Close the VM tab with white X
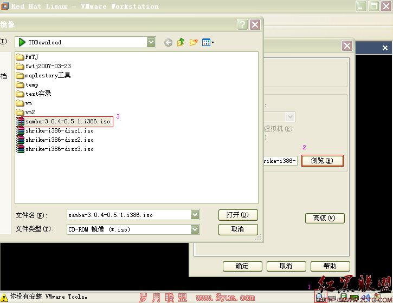Viewport: 393px width, 303px height. [x=385, y=48]
